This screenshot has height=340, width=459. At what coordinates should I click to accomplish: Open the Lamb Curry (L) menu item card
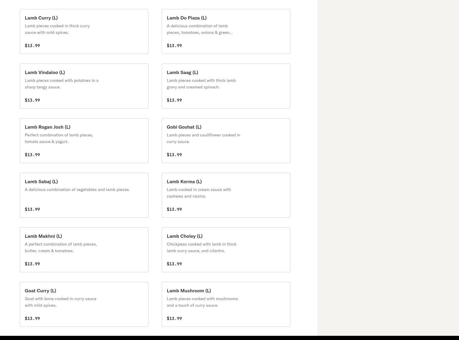84,31
